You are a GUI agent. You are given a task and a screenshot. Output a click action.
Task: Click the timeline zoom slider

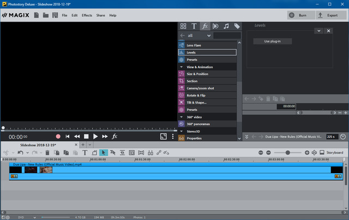click(x=288, y=152)
